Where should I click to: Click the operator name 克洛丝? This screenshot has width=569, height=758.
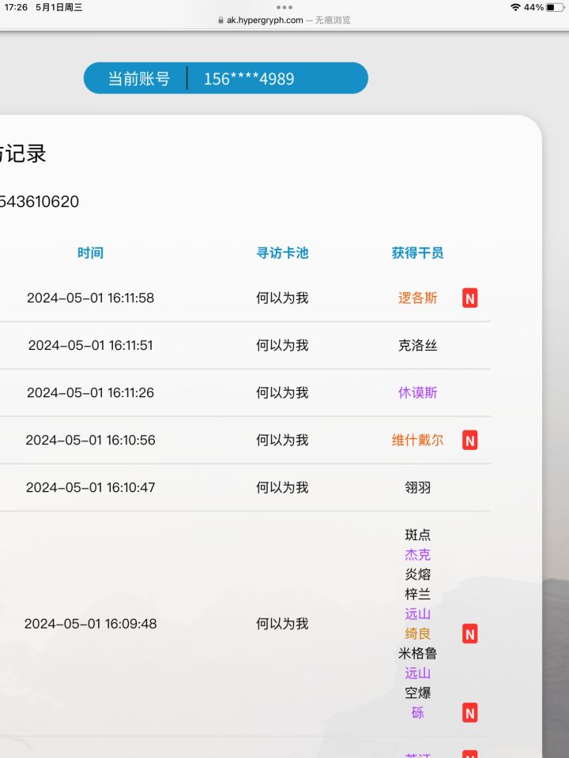click(417, 345)
